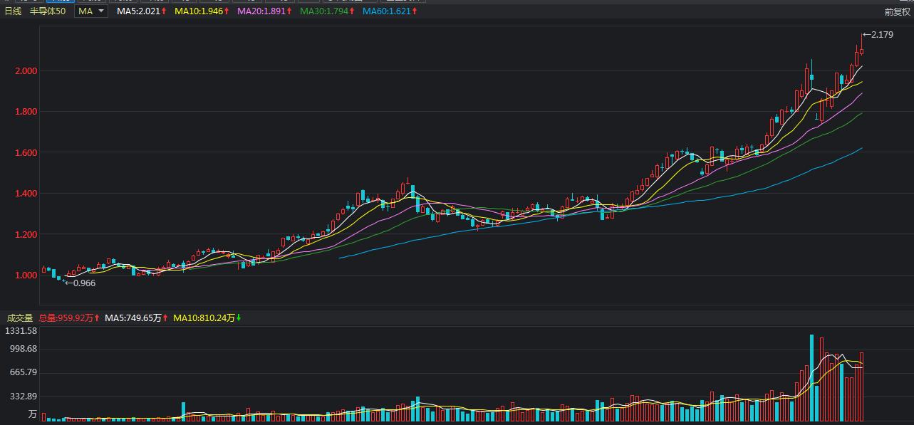Hide the MA30:1.794 moving average line
This screenshot has width=914, height=425.
coord(325,11)
